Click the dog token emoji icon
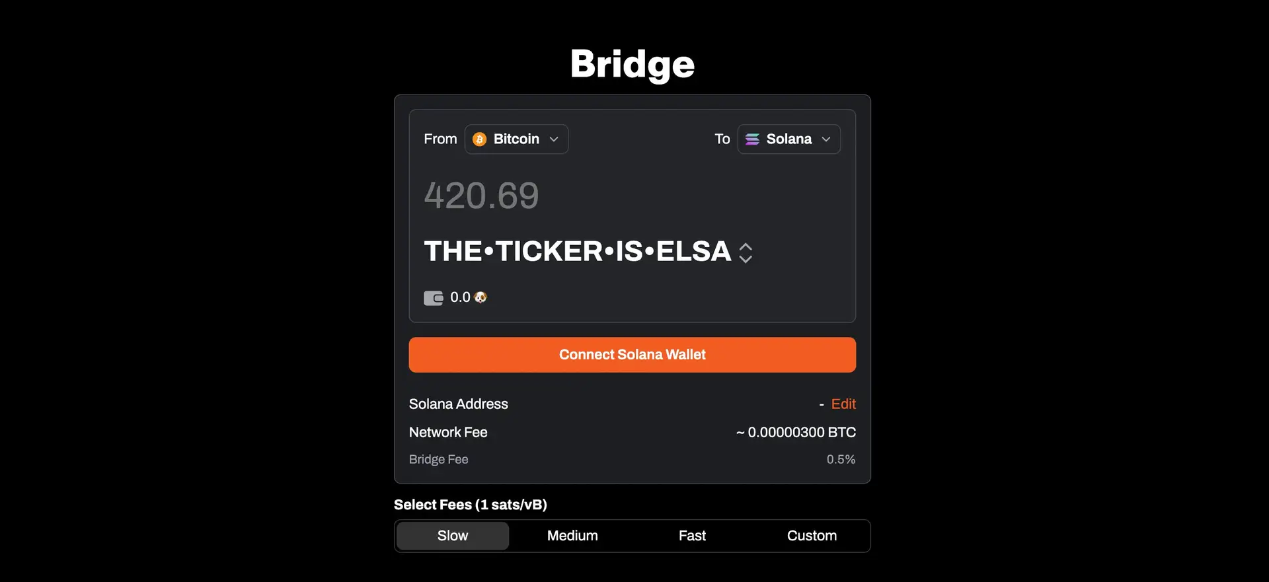Image resolution: width=1269 pixels, height=582 pixels. [x=481, y=297]
